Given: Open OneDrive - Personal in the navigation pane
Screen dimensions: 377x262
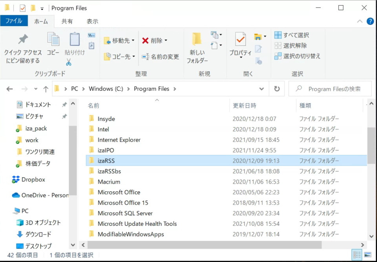Looking at the screenshot, I should [x=40, y=195].
